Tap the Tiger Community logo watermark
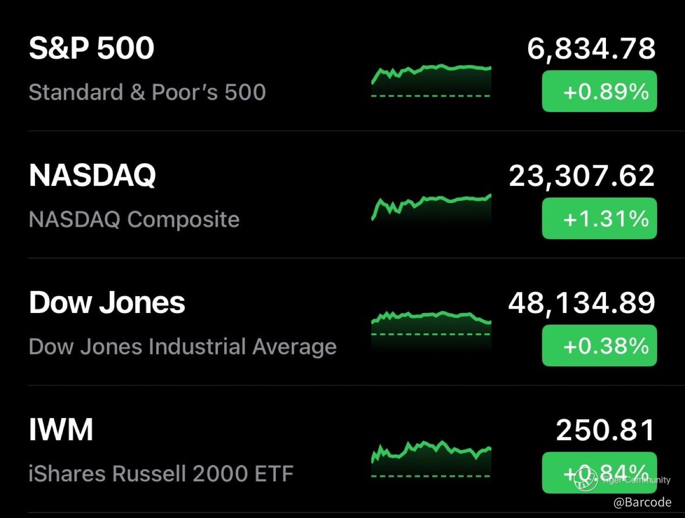The width and height of the screenshot is (685, 518). (586, 479)
